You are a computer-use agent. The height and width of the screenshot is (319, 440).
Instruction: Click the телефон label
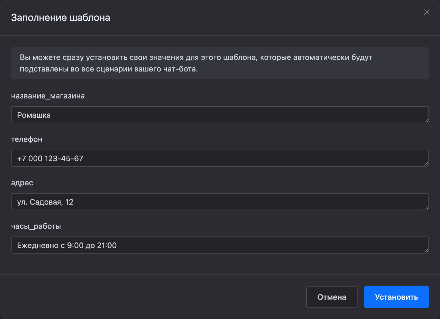click(27, 139)
